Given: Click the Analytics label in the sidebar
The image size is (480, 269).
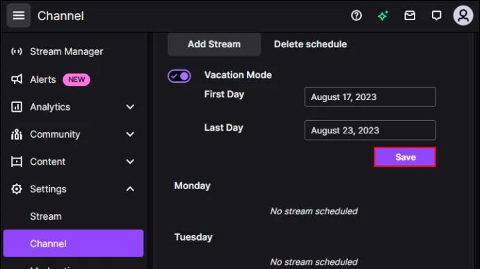Looking at the screenshot, I should click(50, 107).
